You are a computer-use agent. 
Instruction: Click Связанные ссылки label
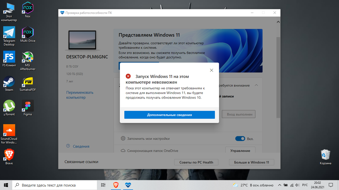(81, 162)
